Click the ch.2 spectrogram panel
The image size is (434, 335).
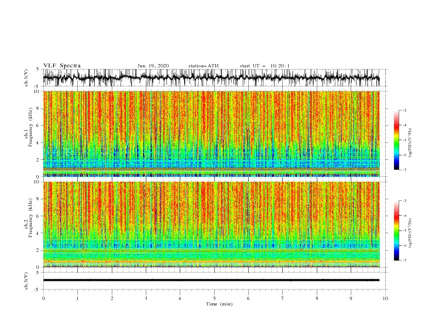[x=211, y=224]
